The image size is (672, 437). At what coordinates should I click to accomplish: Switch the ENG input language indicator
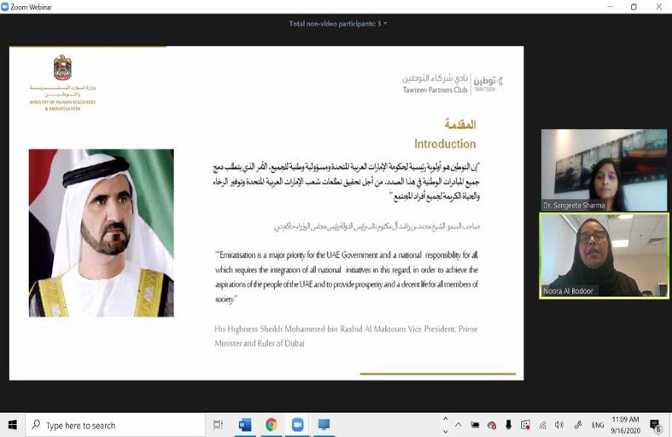click(x=597, y=424)
